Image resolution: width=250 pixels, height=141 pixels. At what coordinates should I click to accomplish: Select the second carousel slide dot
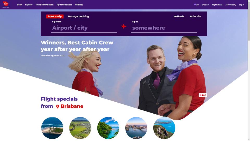[x=205, y=95]
